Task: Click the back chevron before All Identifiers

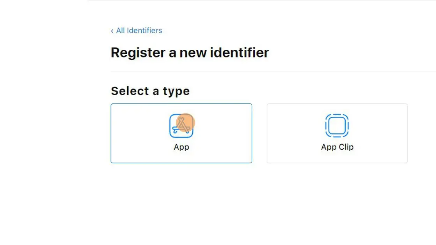Action: [112, 30]
